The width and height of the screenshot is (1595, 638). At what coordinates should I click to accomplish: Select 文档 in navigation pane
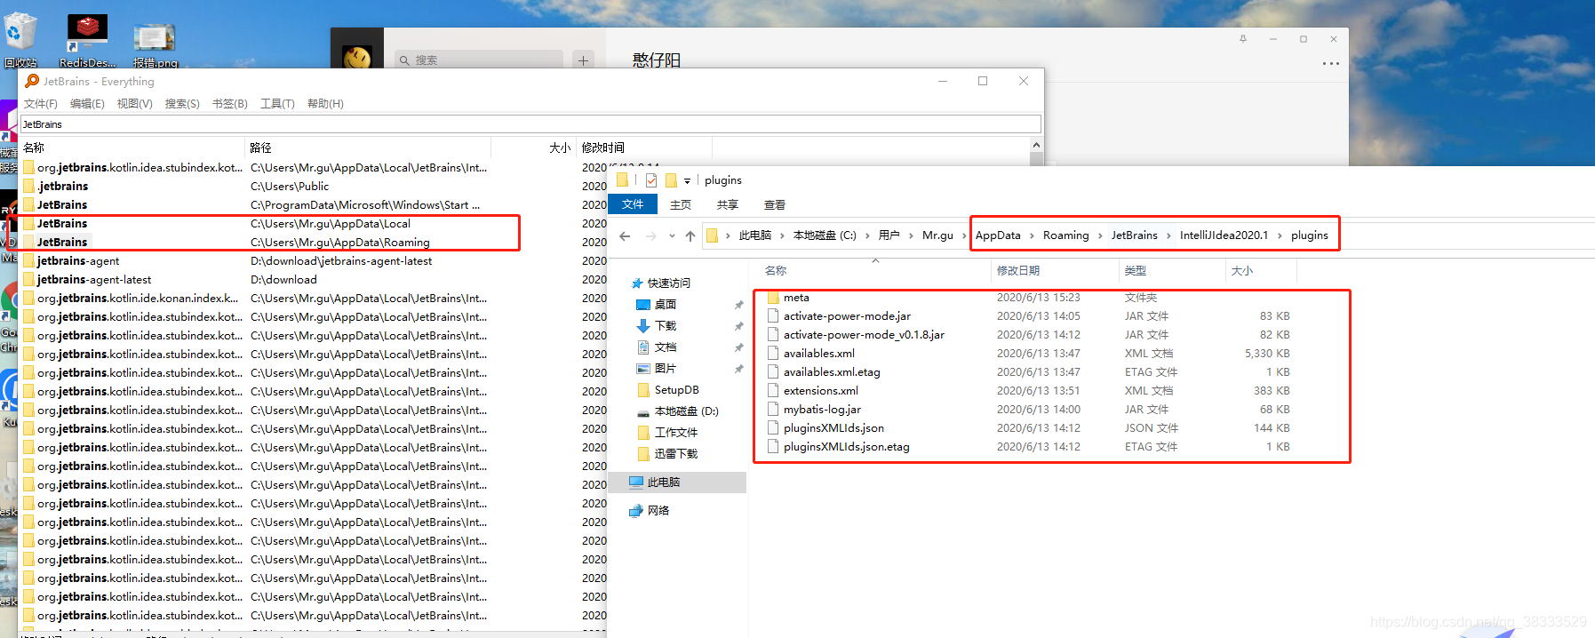[666, 347]
